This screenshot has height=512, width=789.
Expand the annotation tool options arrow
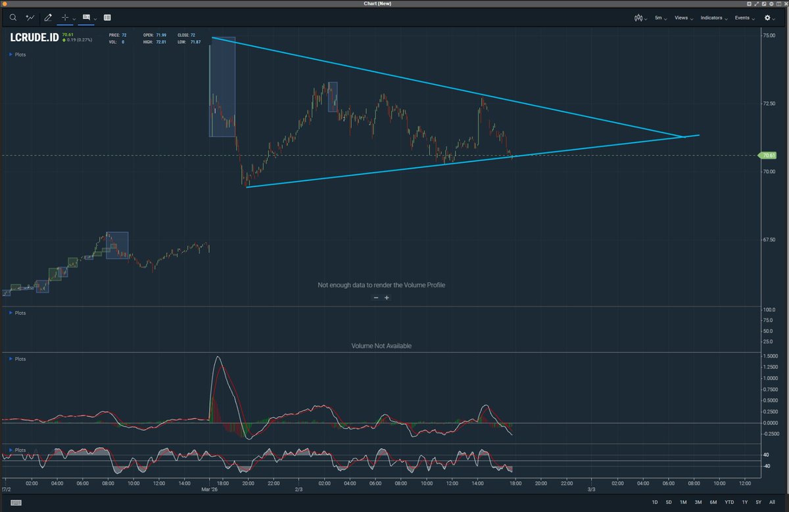[x=96, y=18]
